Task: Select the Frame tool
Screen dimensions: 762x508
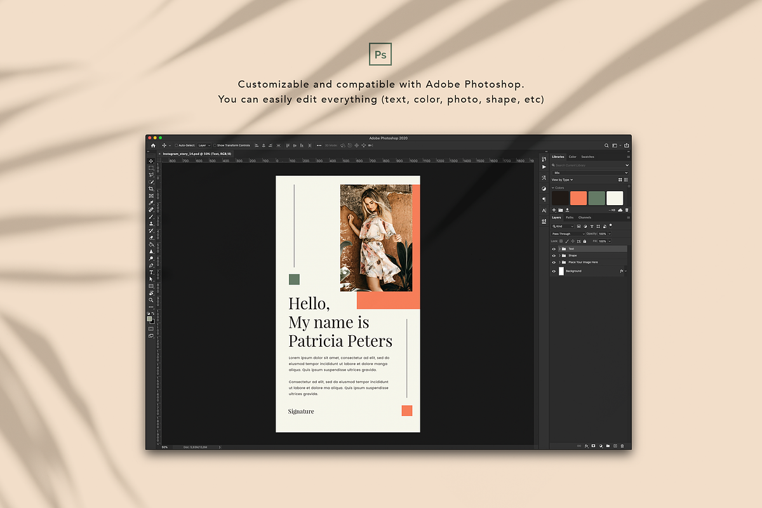Action: pos(152,196)
